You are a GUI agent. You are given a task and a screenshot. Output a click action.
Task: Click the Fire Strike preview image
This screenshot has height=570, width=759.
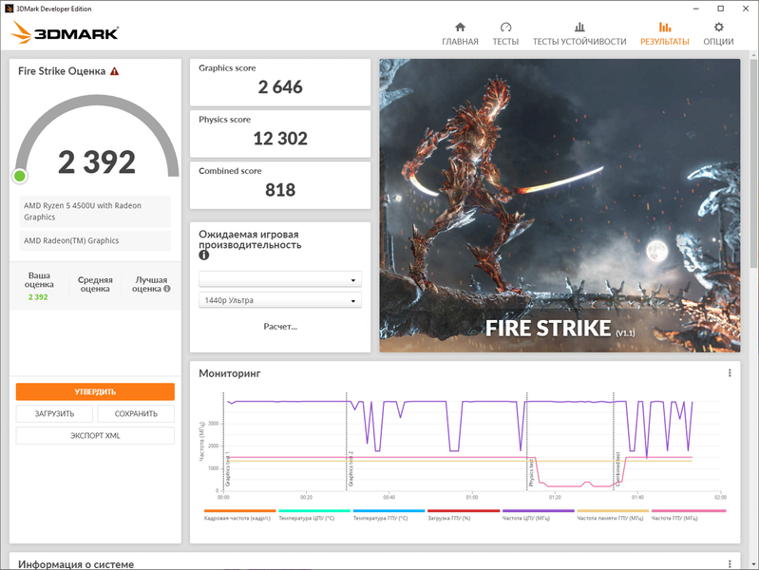560,205
